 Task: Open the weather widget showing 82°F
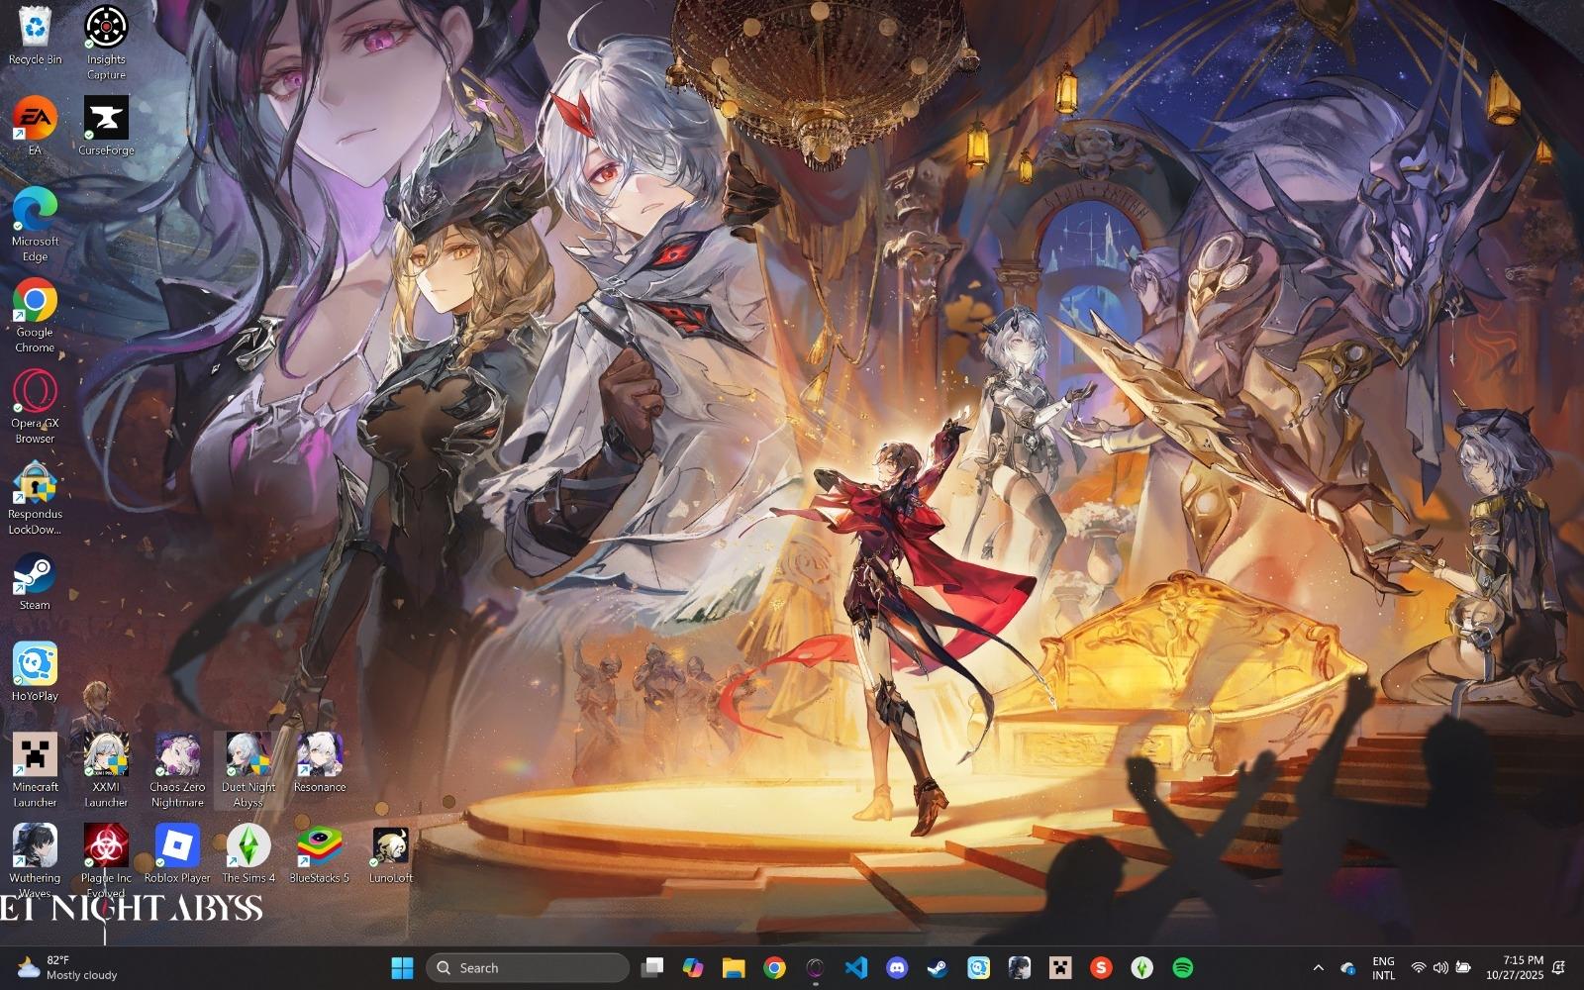[x=67, y=967]
